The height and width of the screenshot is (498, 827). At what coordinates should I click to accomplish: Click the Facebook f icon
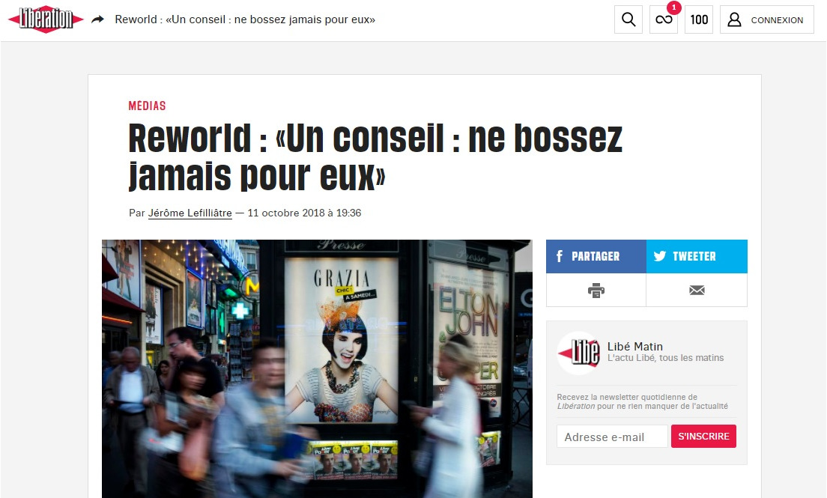coord(560,256)
